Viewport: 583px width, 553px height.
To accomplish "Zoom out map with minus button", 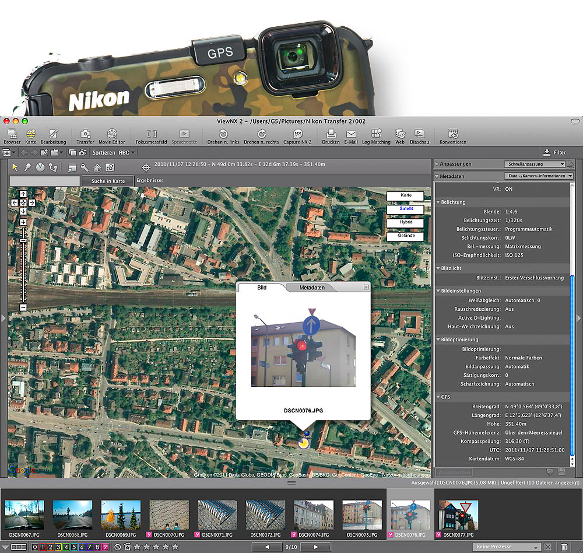I will click(x=23, y=307).
